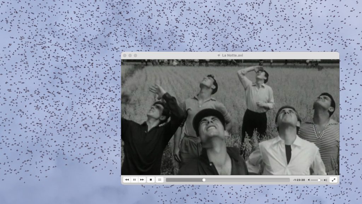Click the volume slider knob
Viewport: 362px width, 204px height.
click(319, 180)
